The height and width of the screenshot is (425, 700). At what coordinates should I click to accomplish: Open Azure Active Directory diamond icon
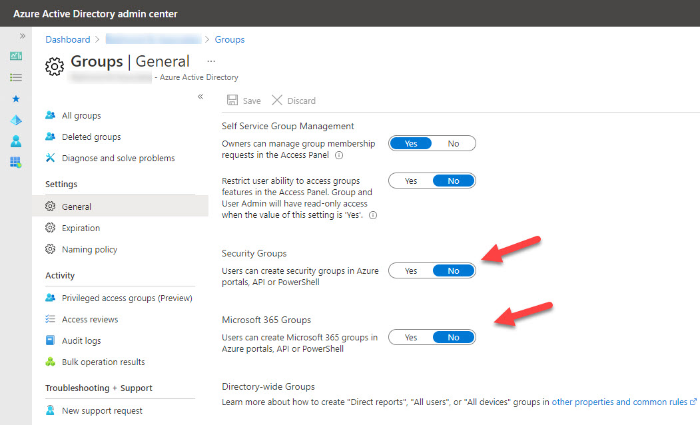point(16,120)
